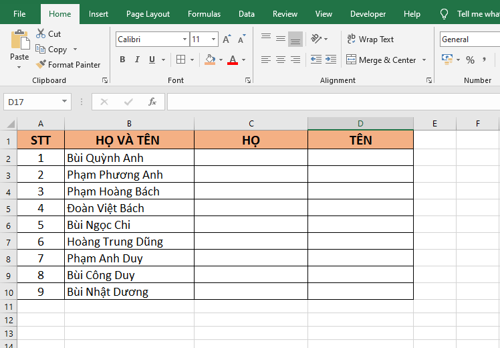Click in the formula bar

[334, 102]
